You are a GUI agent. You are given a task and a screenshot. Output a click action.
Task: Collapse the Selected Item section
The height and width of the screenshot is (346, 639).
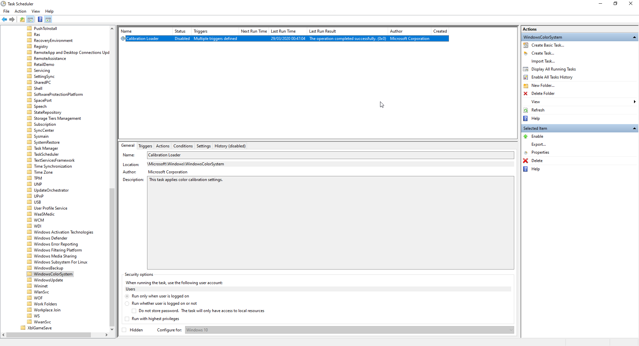coord(634,128)
